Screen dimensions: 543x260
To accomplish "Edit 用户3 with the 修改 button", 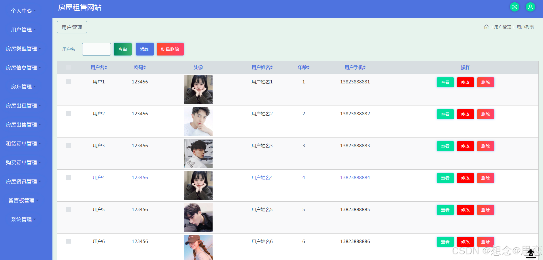I will 466,146.
